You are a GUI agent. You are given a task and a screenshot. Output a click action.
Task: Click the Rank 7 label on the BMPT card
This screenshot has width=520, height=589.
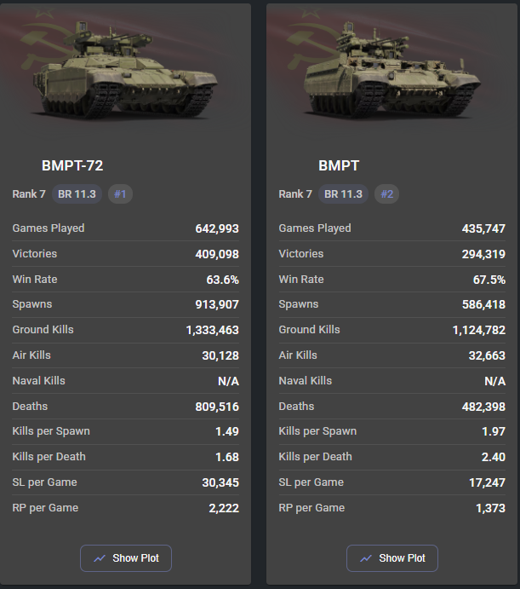[x=295, y=194]
